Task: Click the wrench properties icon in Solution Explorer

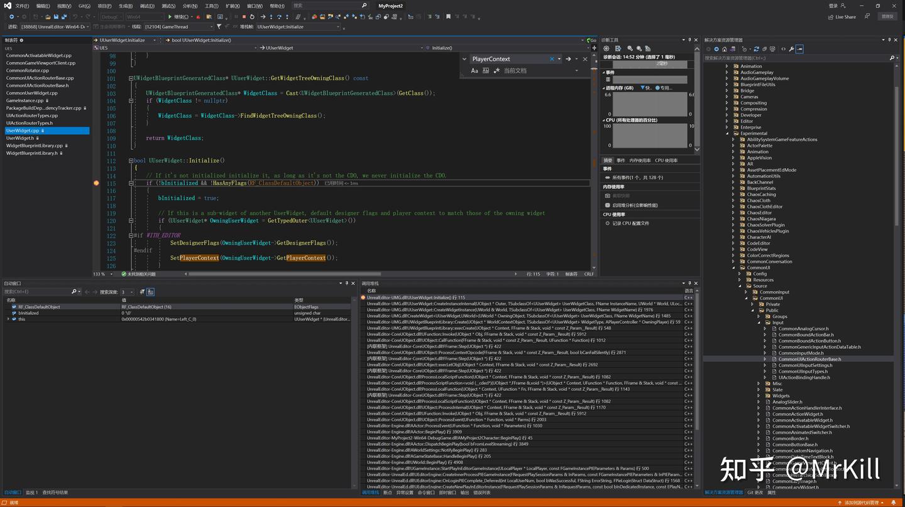Action: [x=791, y=48]
